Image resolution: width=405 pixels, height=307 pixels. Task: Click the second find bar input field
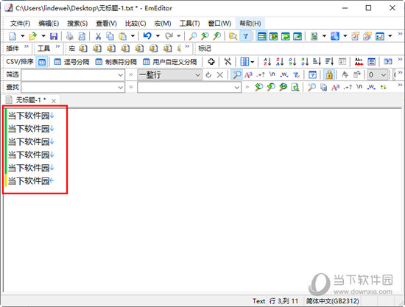(189, 88)
